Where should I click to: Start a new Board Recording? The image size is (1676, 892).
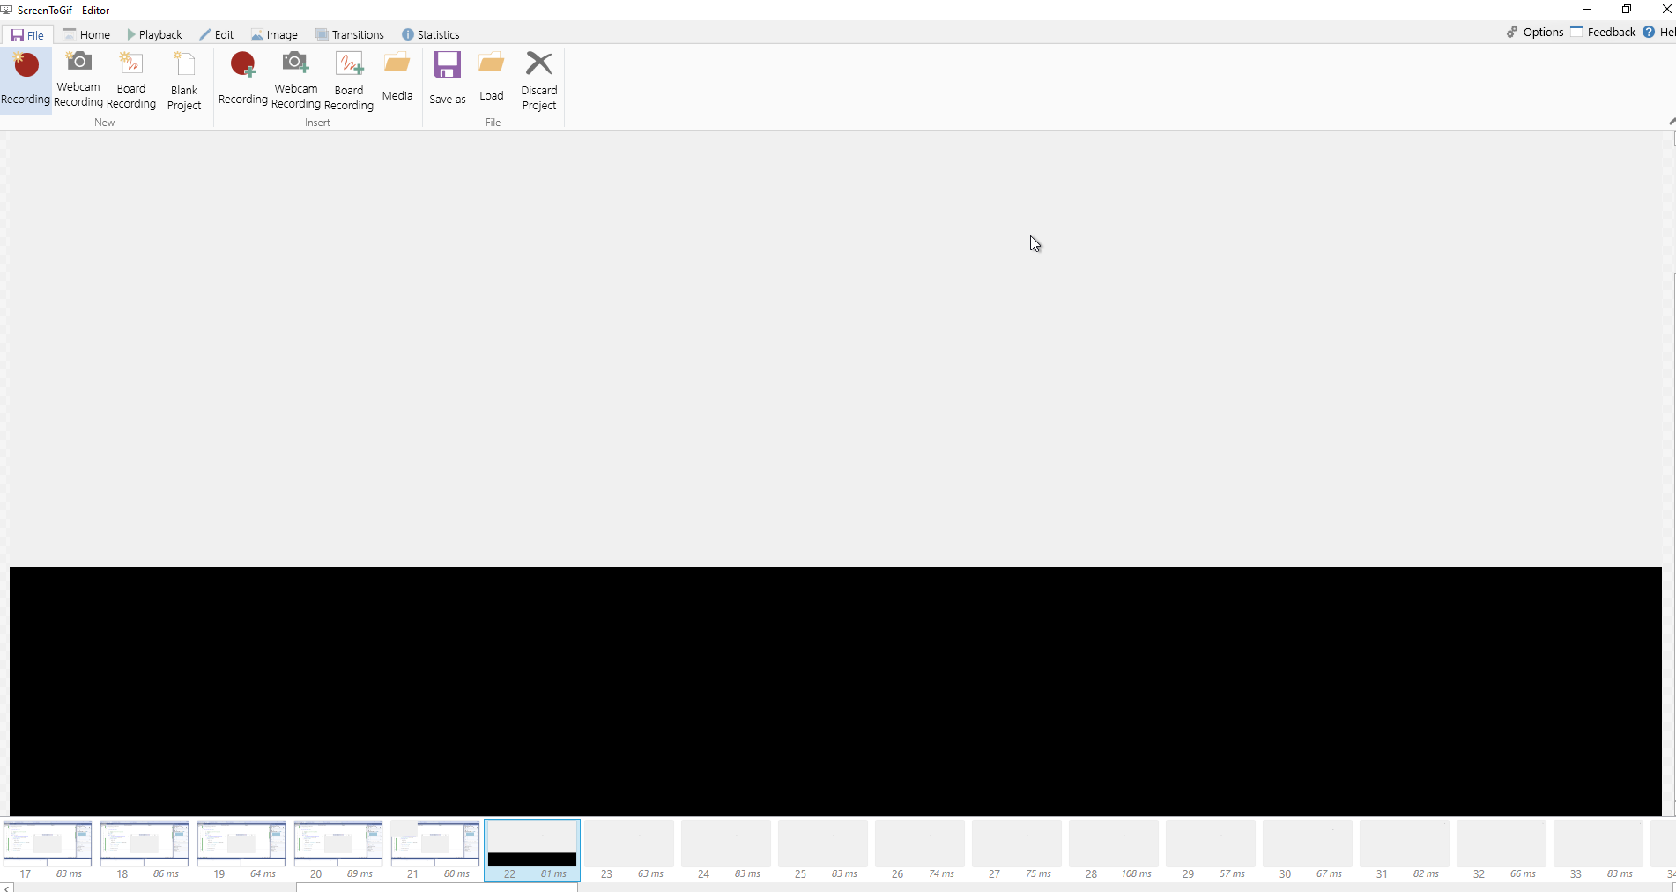tap(130, 78)
